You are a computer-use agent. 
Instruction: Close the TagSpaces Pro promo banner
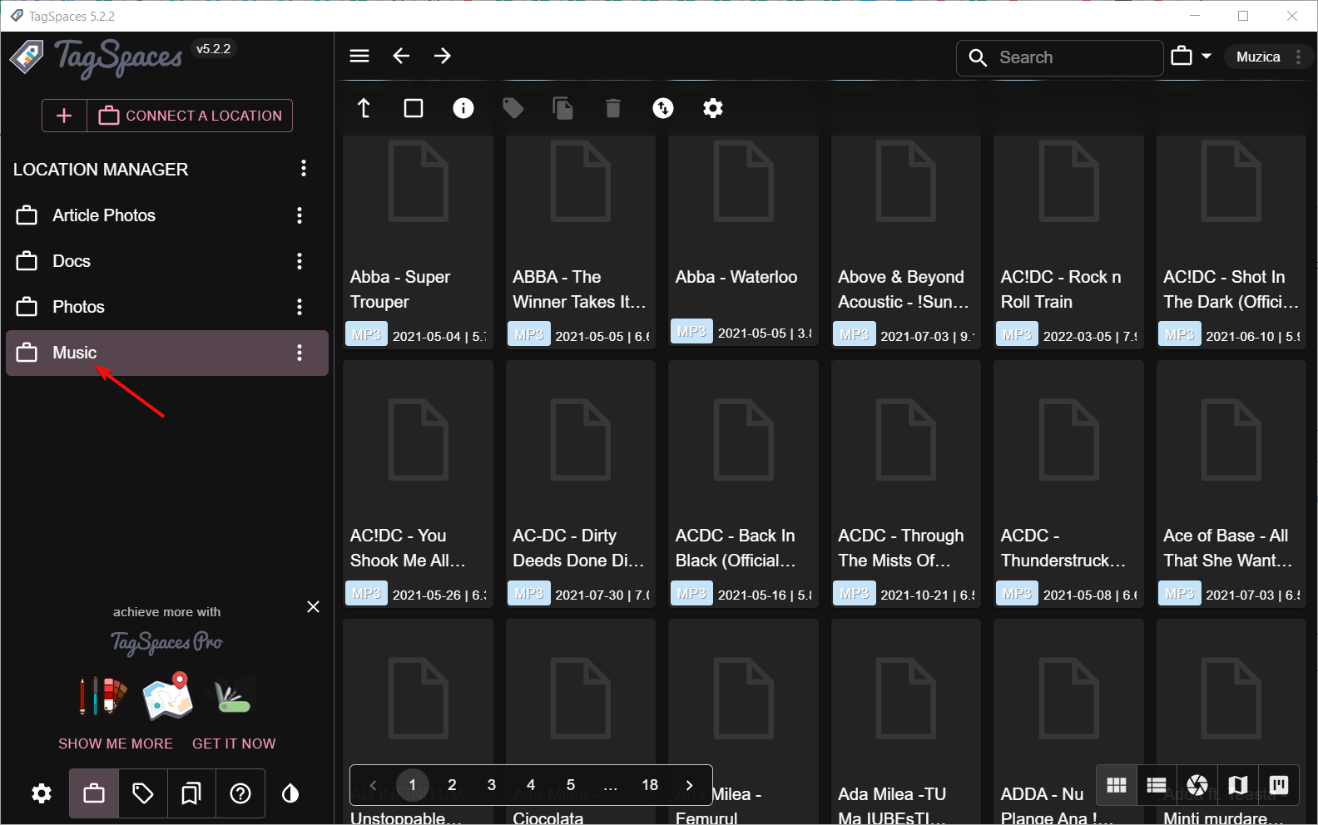point(313,607)
